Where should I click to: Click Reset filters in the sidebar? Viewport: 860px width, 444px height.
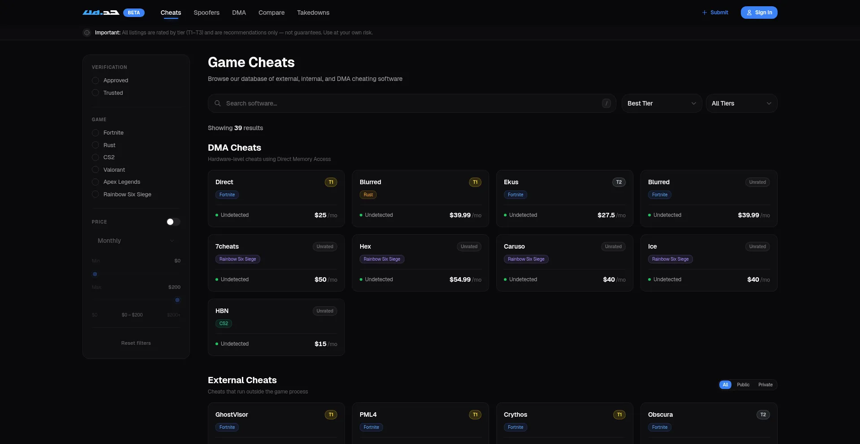tap(136, 343)
